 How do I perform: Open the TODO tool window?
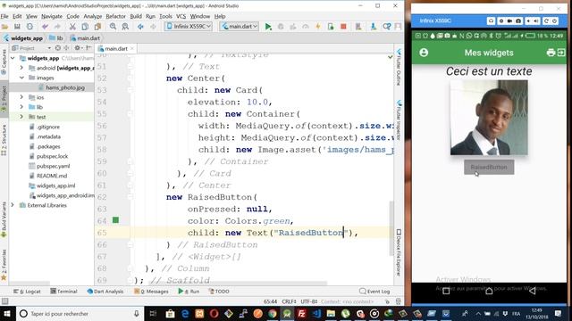point(219,292)
